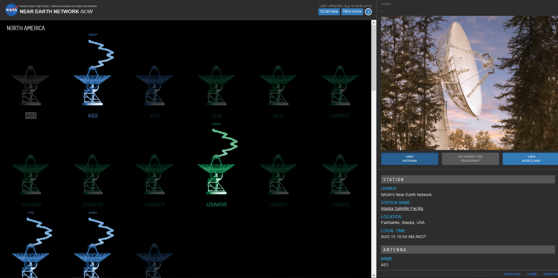Open the Alaska Satellite Facility link

point(402,208)
